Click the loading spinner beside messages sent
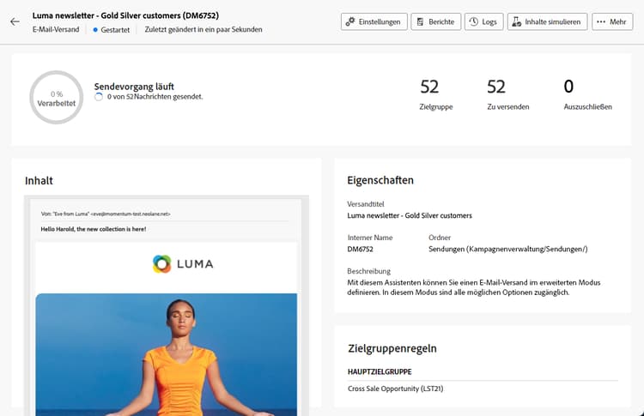644x416 pixels. click(x=99, y=97)
